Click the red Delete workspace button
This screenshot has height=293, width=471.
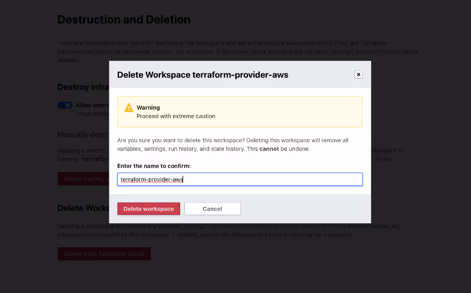click(x=149, y=209)
